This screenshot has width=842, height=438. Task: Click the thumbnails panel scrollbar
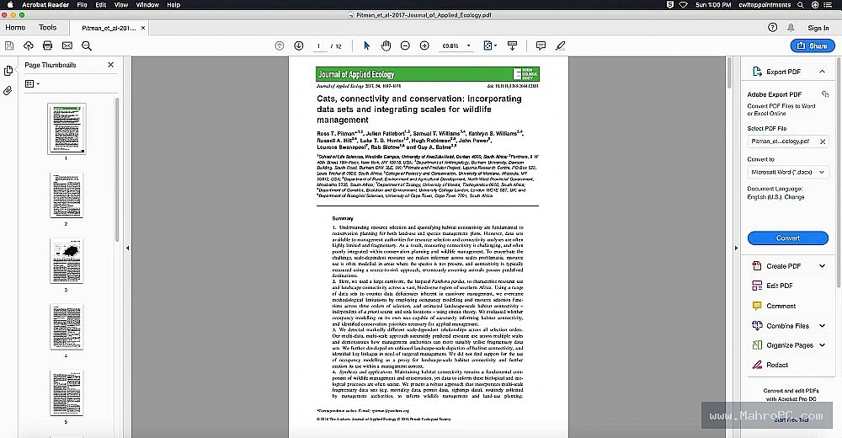pos(117,169)
